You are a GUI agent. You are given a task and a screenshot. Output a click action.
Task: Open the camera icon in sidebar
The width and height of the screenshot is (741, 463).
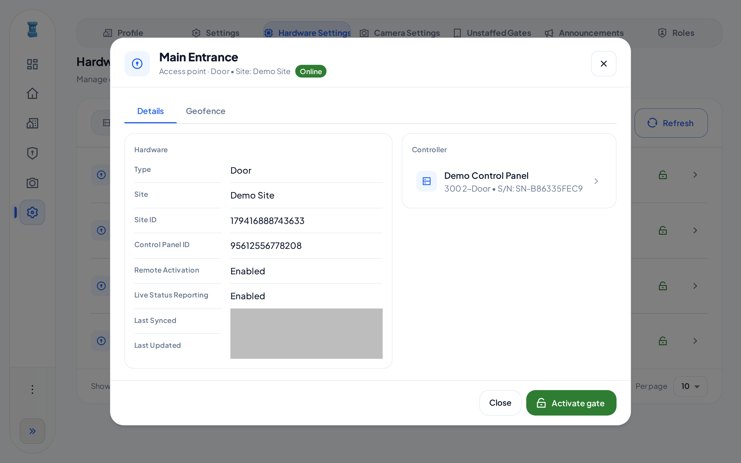point(32,183)
